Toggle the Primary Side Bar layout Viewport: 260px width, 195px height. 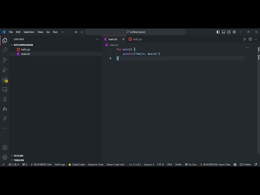point(218,32)
